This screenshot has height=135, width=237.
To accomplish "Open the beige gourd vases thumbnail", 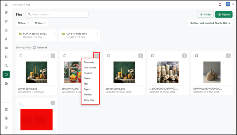I will [x=212, y=72].
